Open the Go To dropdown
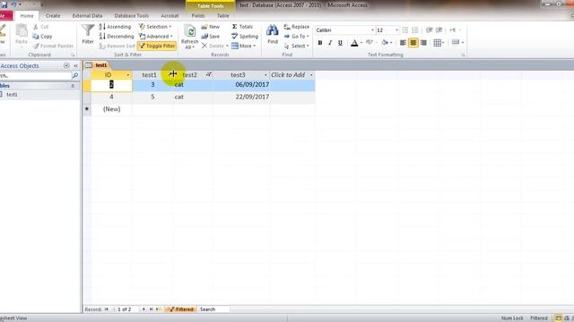Viewport: 574px width, 322px height. pyautogui.click(x=296, y=36)
